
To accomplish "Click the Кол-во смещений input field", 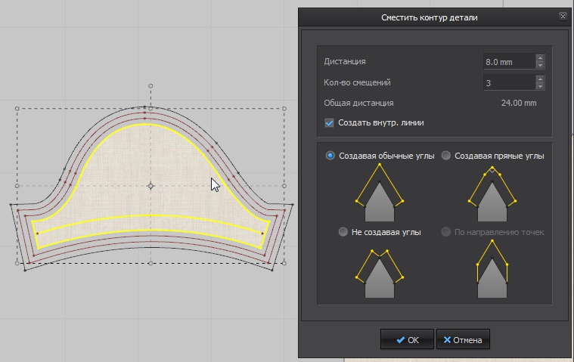I will [508, 82].
